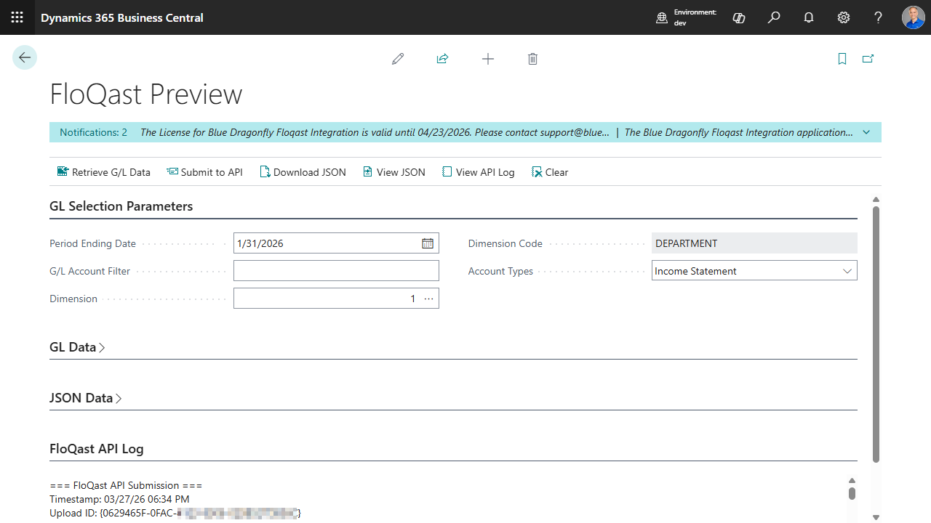Click the Retrieve G/L Data action
Viewport: 931px width, 523px height.
[x=103, y=172]
